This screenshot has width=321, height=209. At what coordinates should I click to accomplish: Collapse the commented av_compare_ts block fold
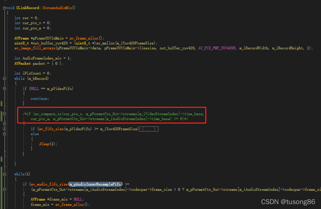click(x=5, y=114)
